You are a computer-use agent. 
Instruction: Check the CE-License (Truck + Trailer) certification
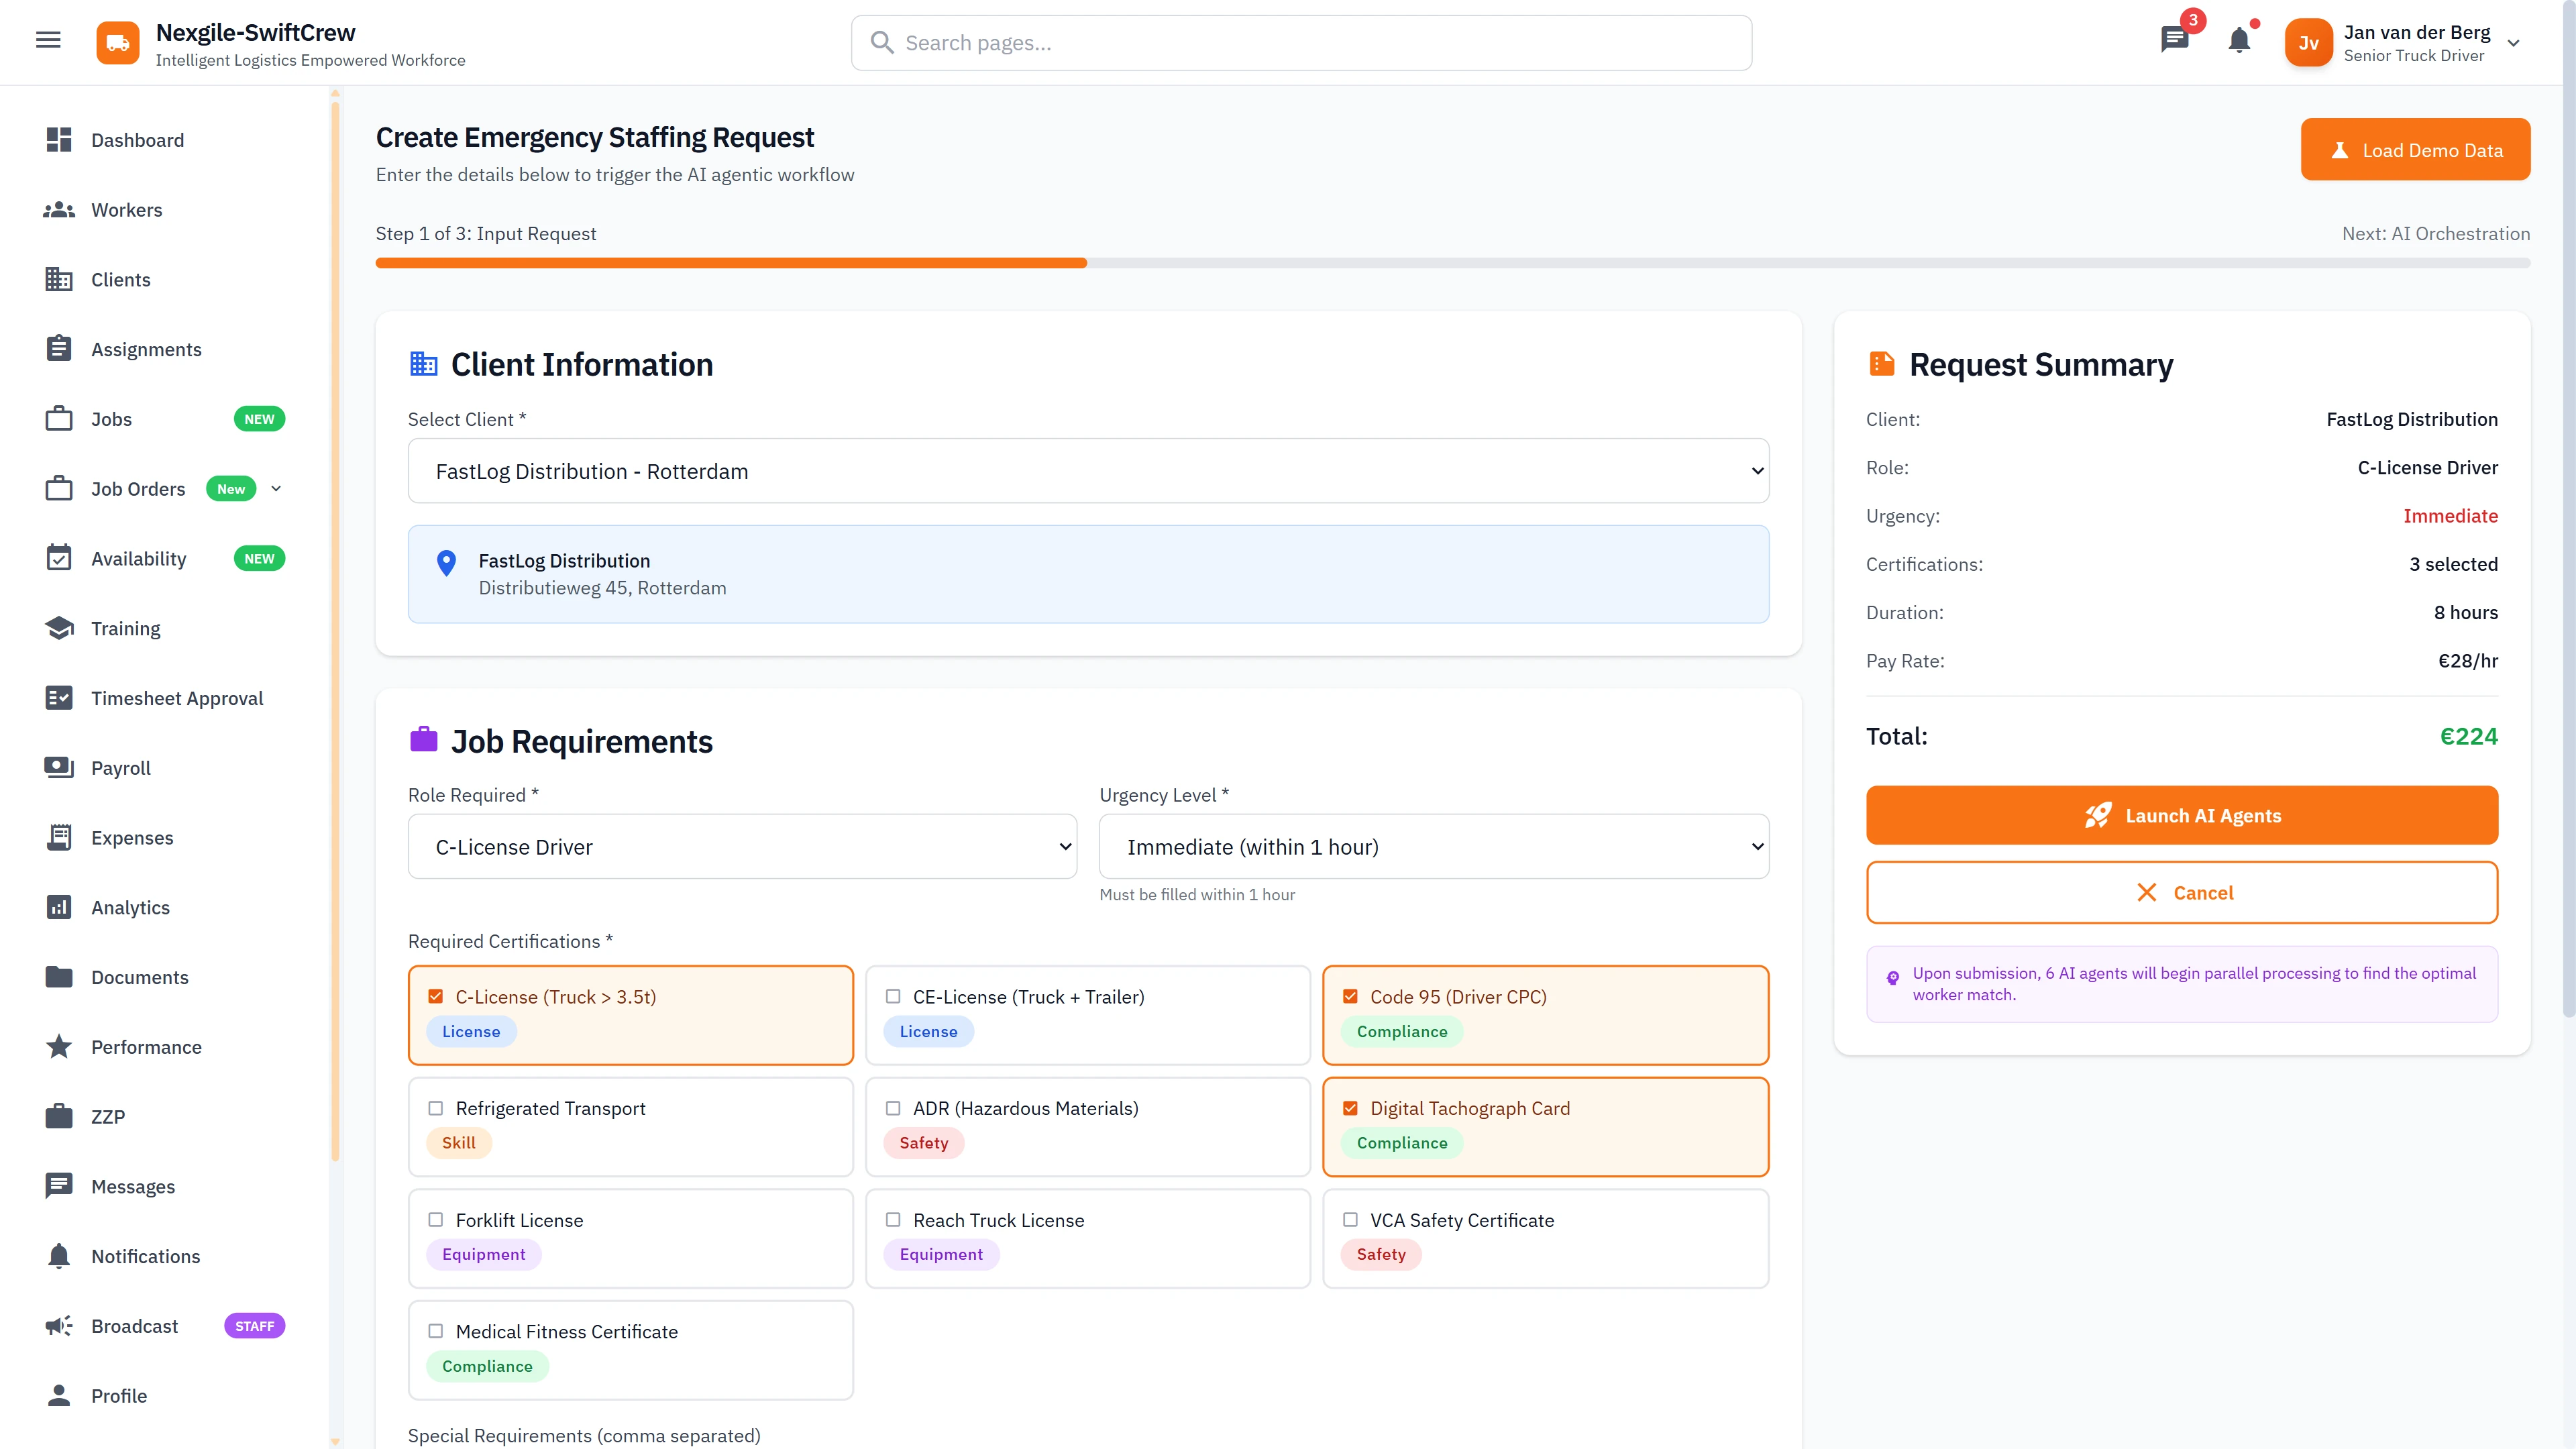coord(892,996)
